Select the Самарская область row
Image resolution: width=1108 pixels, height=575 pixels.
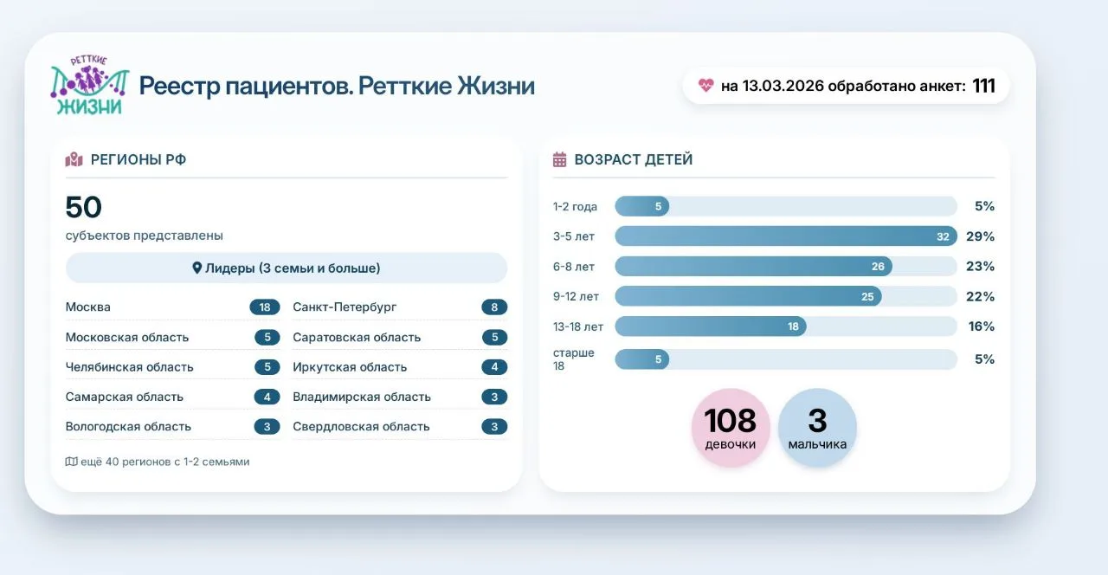point(173,397)
